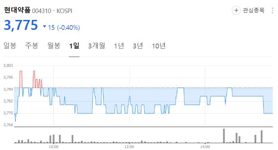Switch to the 일봉 tab
Screen dimensions: 278x150
click(10, 46)
